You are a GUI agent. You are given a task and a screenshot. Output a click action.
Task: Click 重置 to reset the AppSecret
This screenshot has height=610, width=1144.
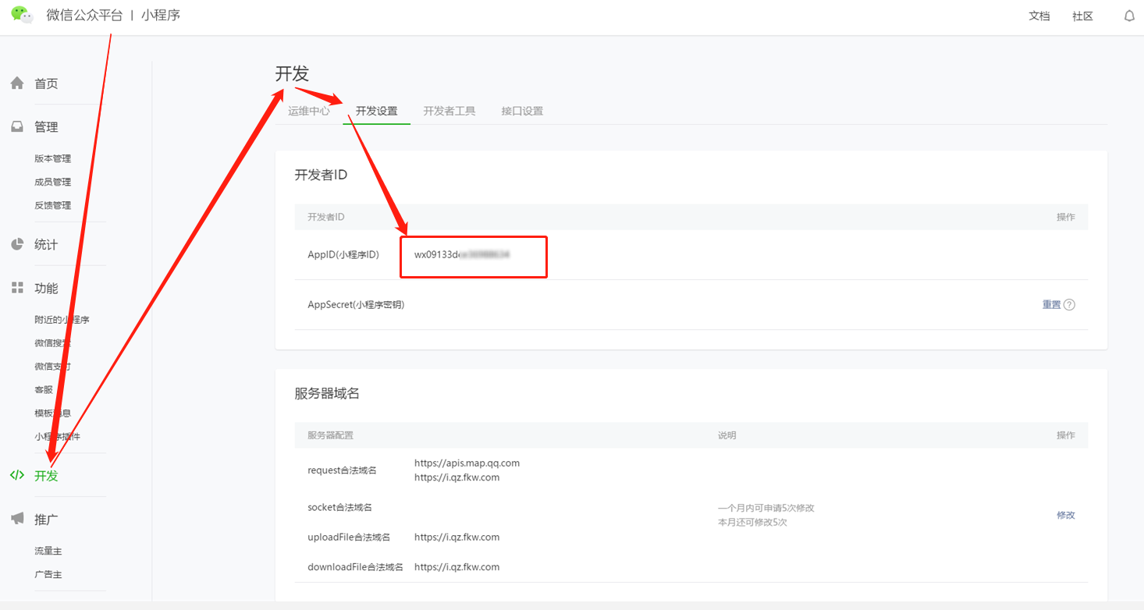pyautogui.click(x=1051, y=305)
